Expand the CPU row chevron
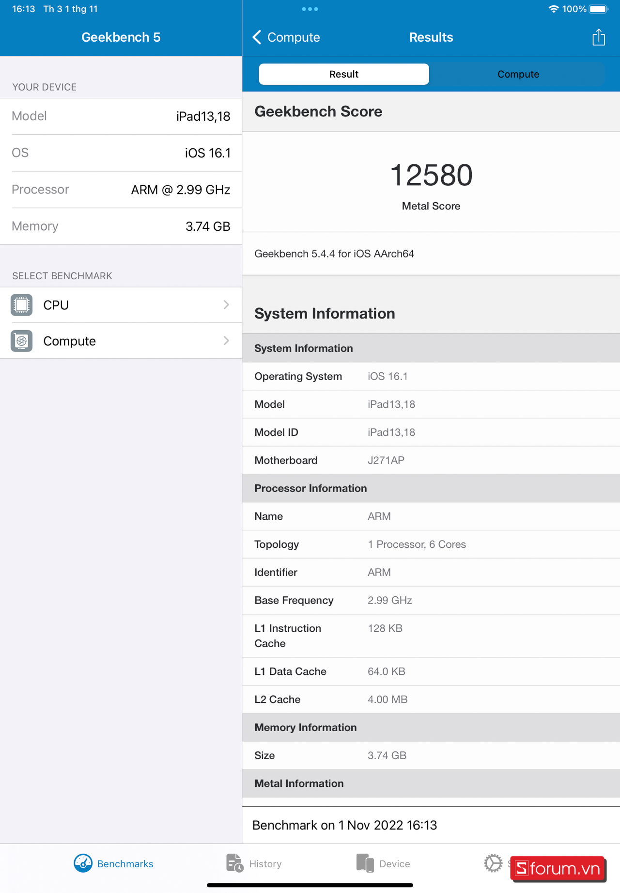The height and width of the screenshot is (893, 620). [x=226, y=304]
